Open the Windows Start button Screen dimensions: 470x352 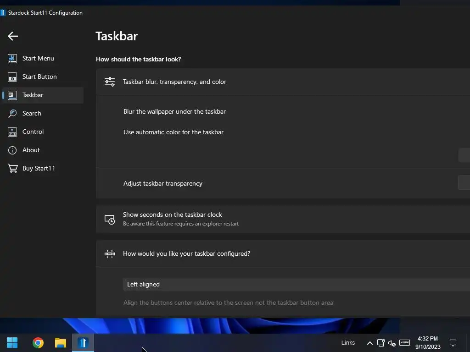tap(12, 343)
